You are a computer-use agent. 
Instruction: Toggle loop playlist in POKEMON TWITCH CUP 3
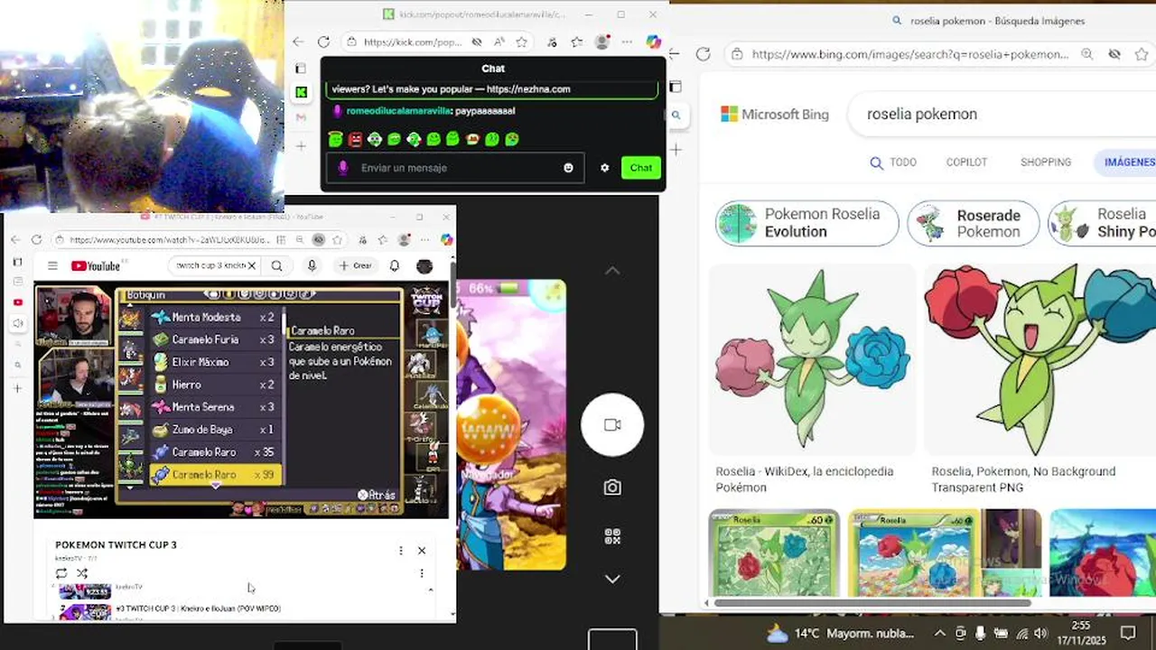(x=61, y=573)
